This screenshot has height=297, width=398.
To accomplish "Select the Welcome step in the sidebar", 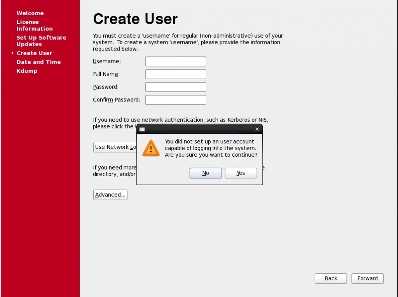I will pos(30,13).
